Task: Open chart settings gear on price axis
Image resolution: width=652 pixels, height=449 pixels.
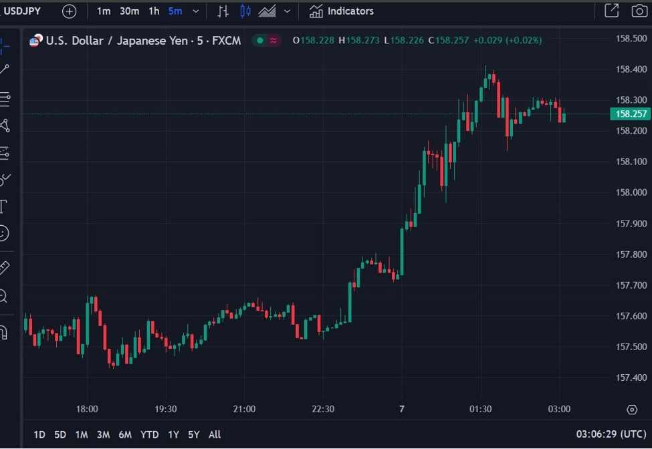Action: click(632, 410)
